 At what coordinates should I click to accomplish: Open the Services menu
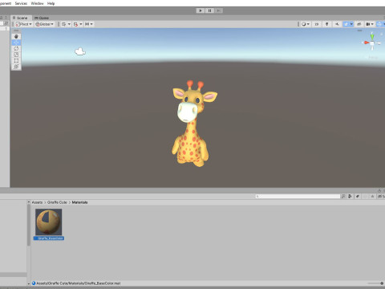tap(21, 3)
